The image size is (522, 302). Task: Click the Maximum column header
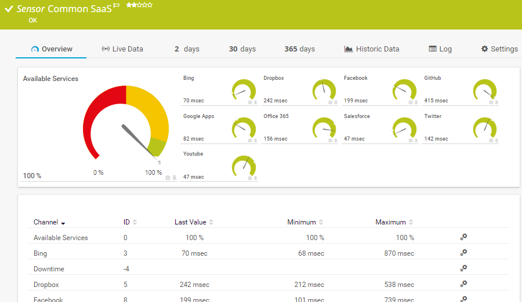click(x=390, y=222)
